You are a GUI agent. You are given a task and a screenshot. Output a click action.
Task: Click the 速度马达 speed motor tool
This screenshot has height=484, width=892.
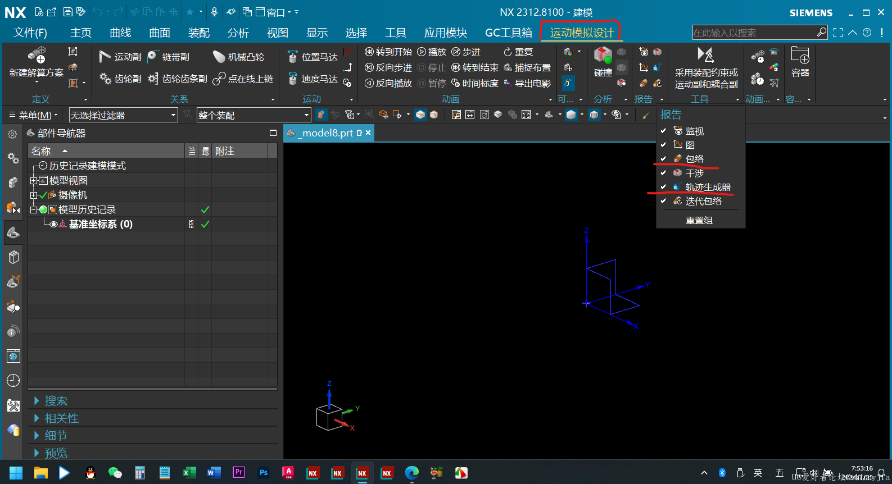(x=313, y=79)
